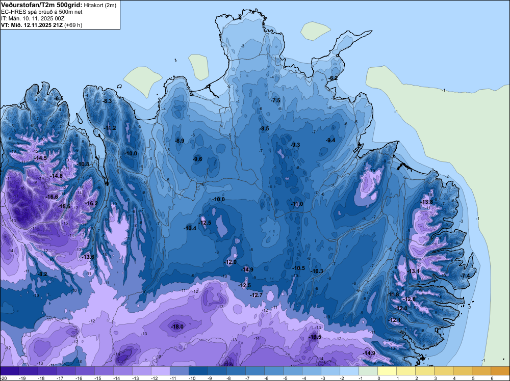Image resolution: width=510 pixels, height=381 pixels.
Task: Click the -16.6 temperature value
Action: tap(52, 197)
